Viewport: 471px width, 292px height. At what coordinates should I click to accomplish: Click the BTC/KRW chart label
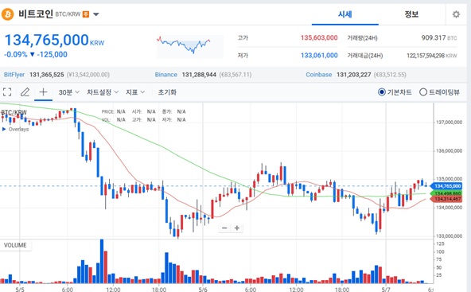point(14,113)
